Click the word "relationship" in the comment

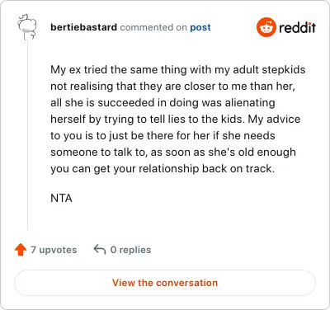168,168
